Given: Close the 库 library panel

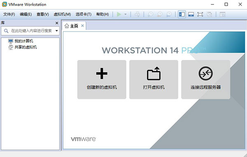Looking at the screenshot, I should pos(57,23).
